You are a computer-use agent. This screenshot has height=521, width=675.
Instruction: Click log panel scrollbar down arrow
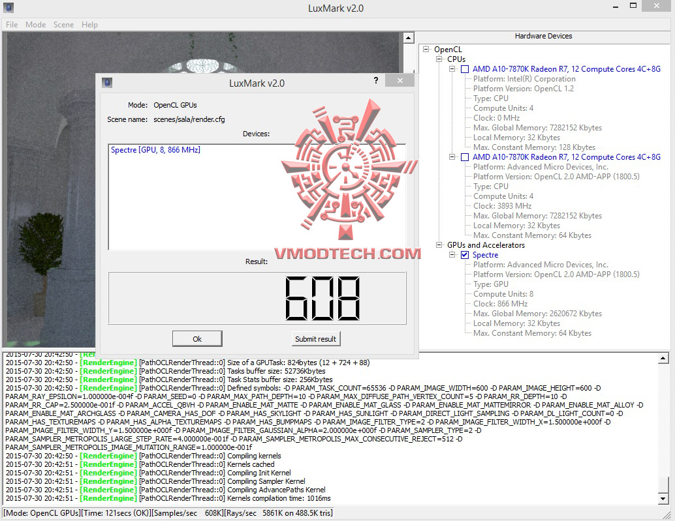663,499
